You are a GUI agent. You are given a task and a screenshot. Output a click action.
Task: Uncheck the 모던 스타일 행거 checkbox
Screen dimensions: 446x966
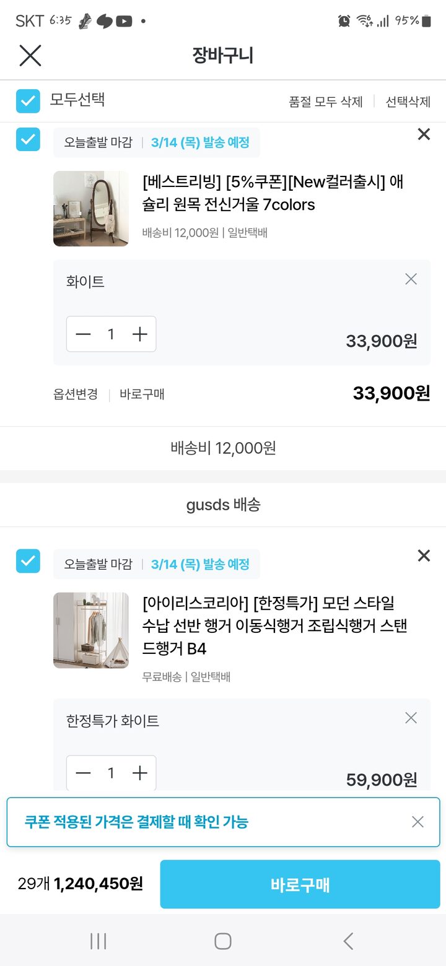28,561
